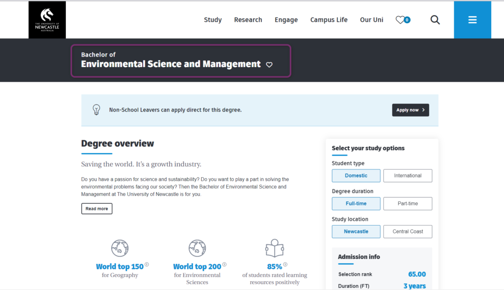
Task: Open the saved favourites heart counter
Action: 403,20
